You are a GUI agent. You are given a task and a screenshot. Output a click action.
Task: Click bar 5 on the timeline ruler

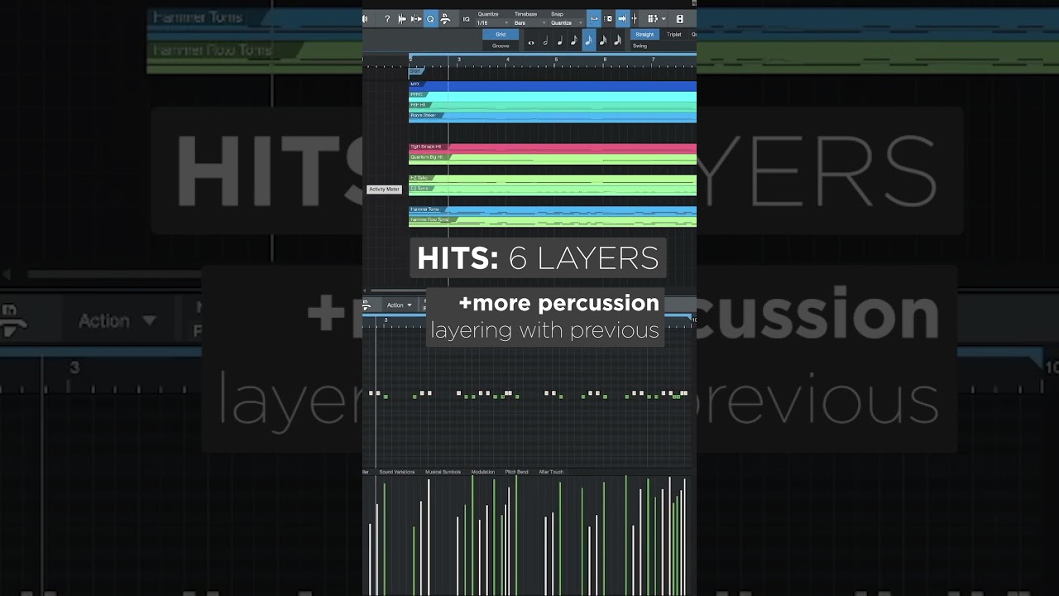[x=556, y=60]
